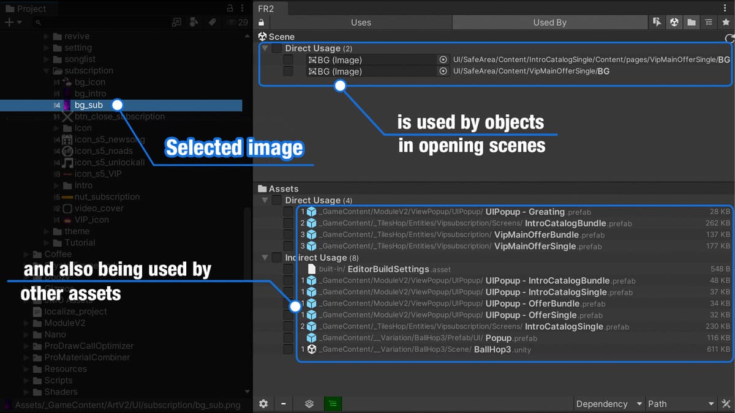
Task: Click the selection-cursor icon beside Used By
Action: (x=657, y=23)
